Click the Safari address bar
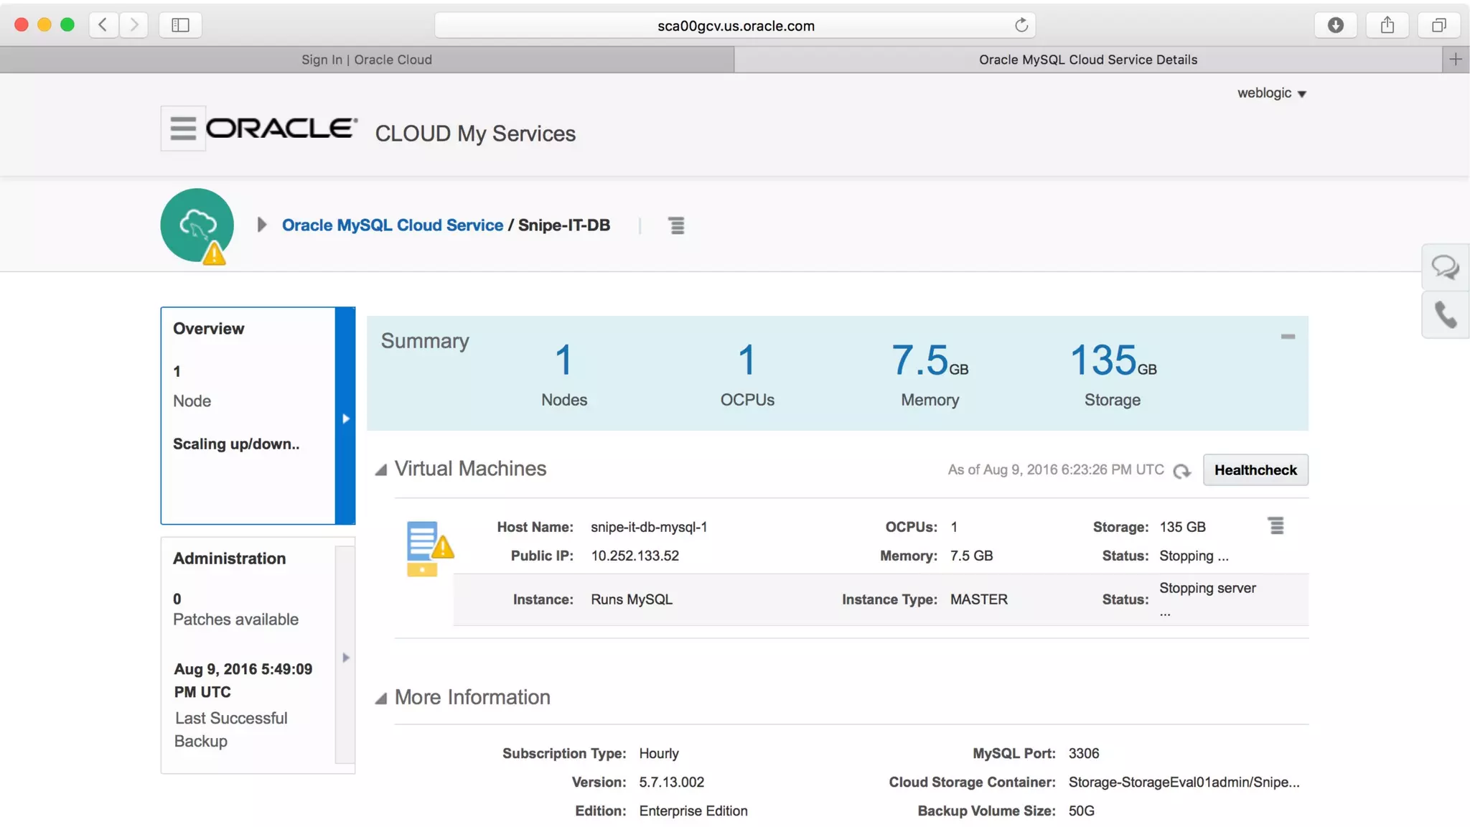 (735, 26)
